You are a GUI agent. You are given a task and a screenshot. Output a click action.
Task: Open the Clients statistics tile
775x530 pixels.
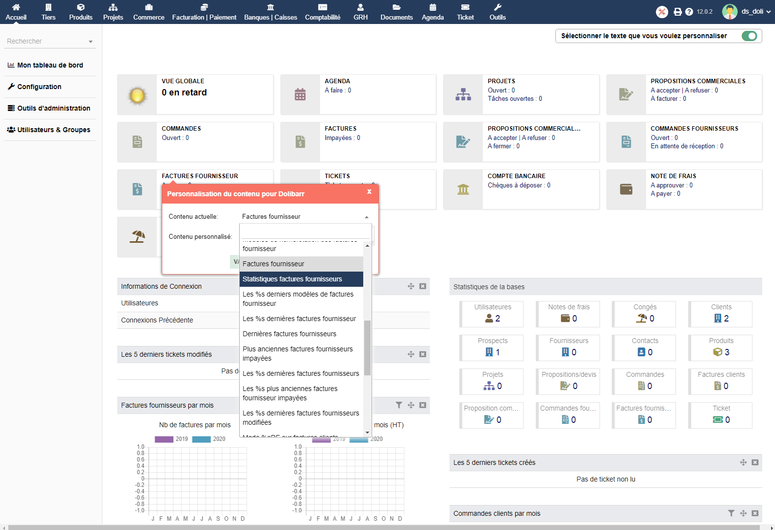(x=721, y=314)
